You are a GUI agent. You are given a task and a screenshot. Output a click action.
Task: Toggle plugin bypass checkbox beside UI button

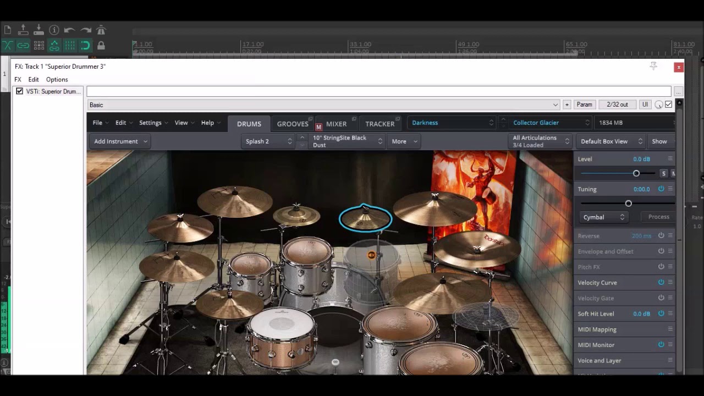pos(669,105)
